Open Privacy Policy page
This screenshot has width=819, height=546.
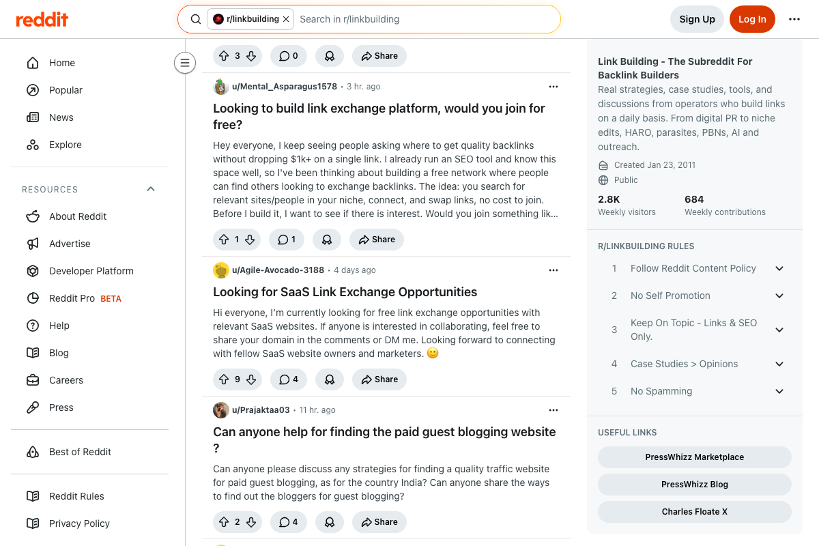pyautogui.click(x=89, y=523)
